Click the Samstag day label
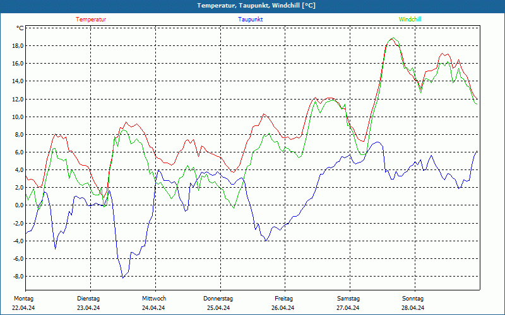 coord(348,299)
